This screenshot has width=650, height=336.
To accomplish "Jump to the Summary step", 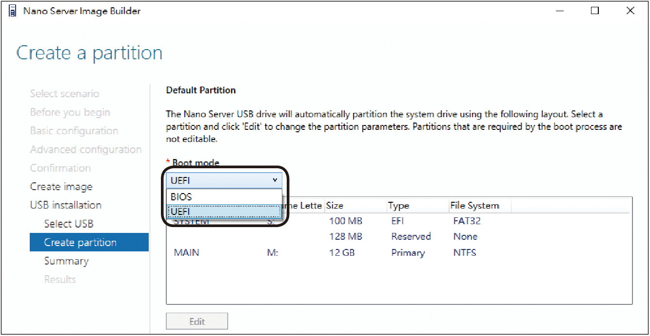I will [x=66, y=261].
